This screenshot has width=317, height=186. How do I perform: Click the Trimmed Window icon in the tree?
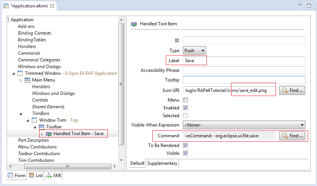click(20, 73)
